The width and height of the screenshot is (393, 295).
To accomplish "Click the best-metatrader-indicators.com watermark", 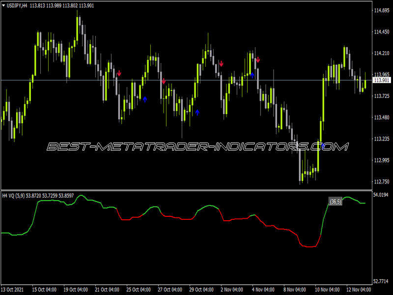I will point(197,147).
